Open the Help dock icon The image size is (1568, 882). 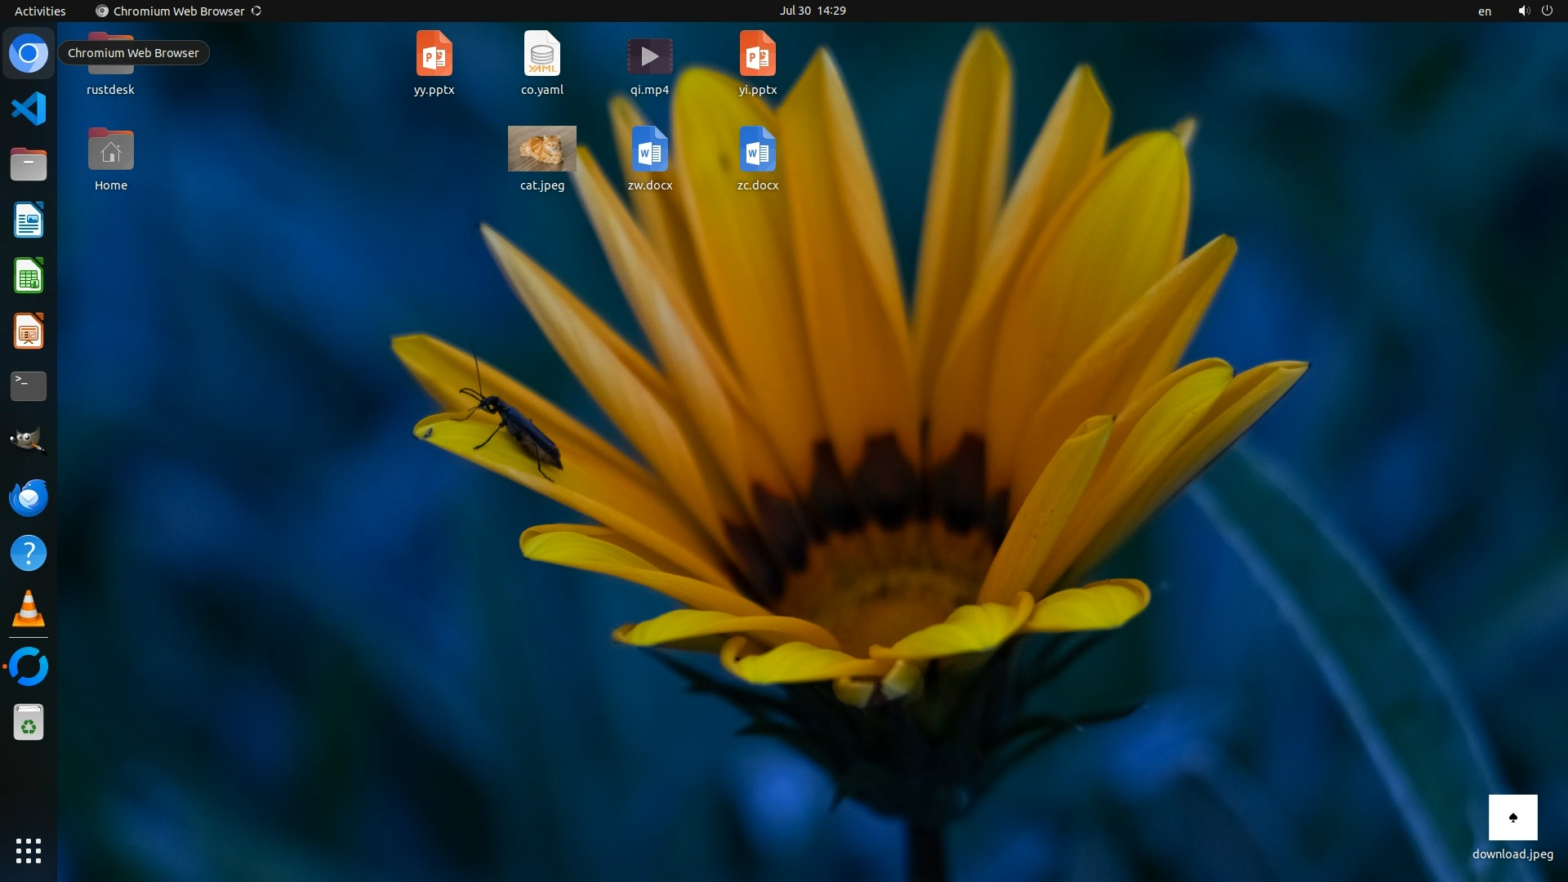coord(29,553)
